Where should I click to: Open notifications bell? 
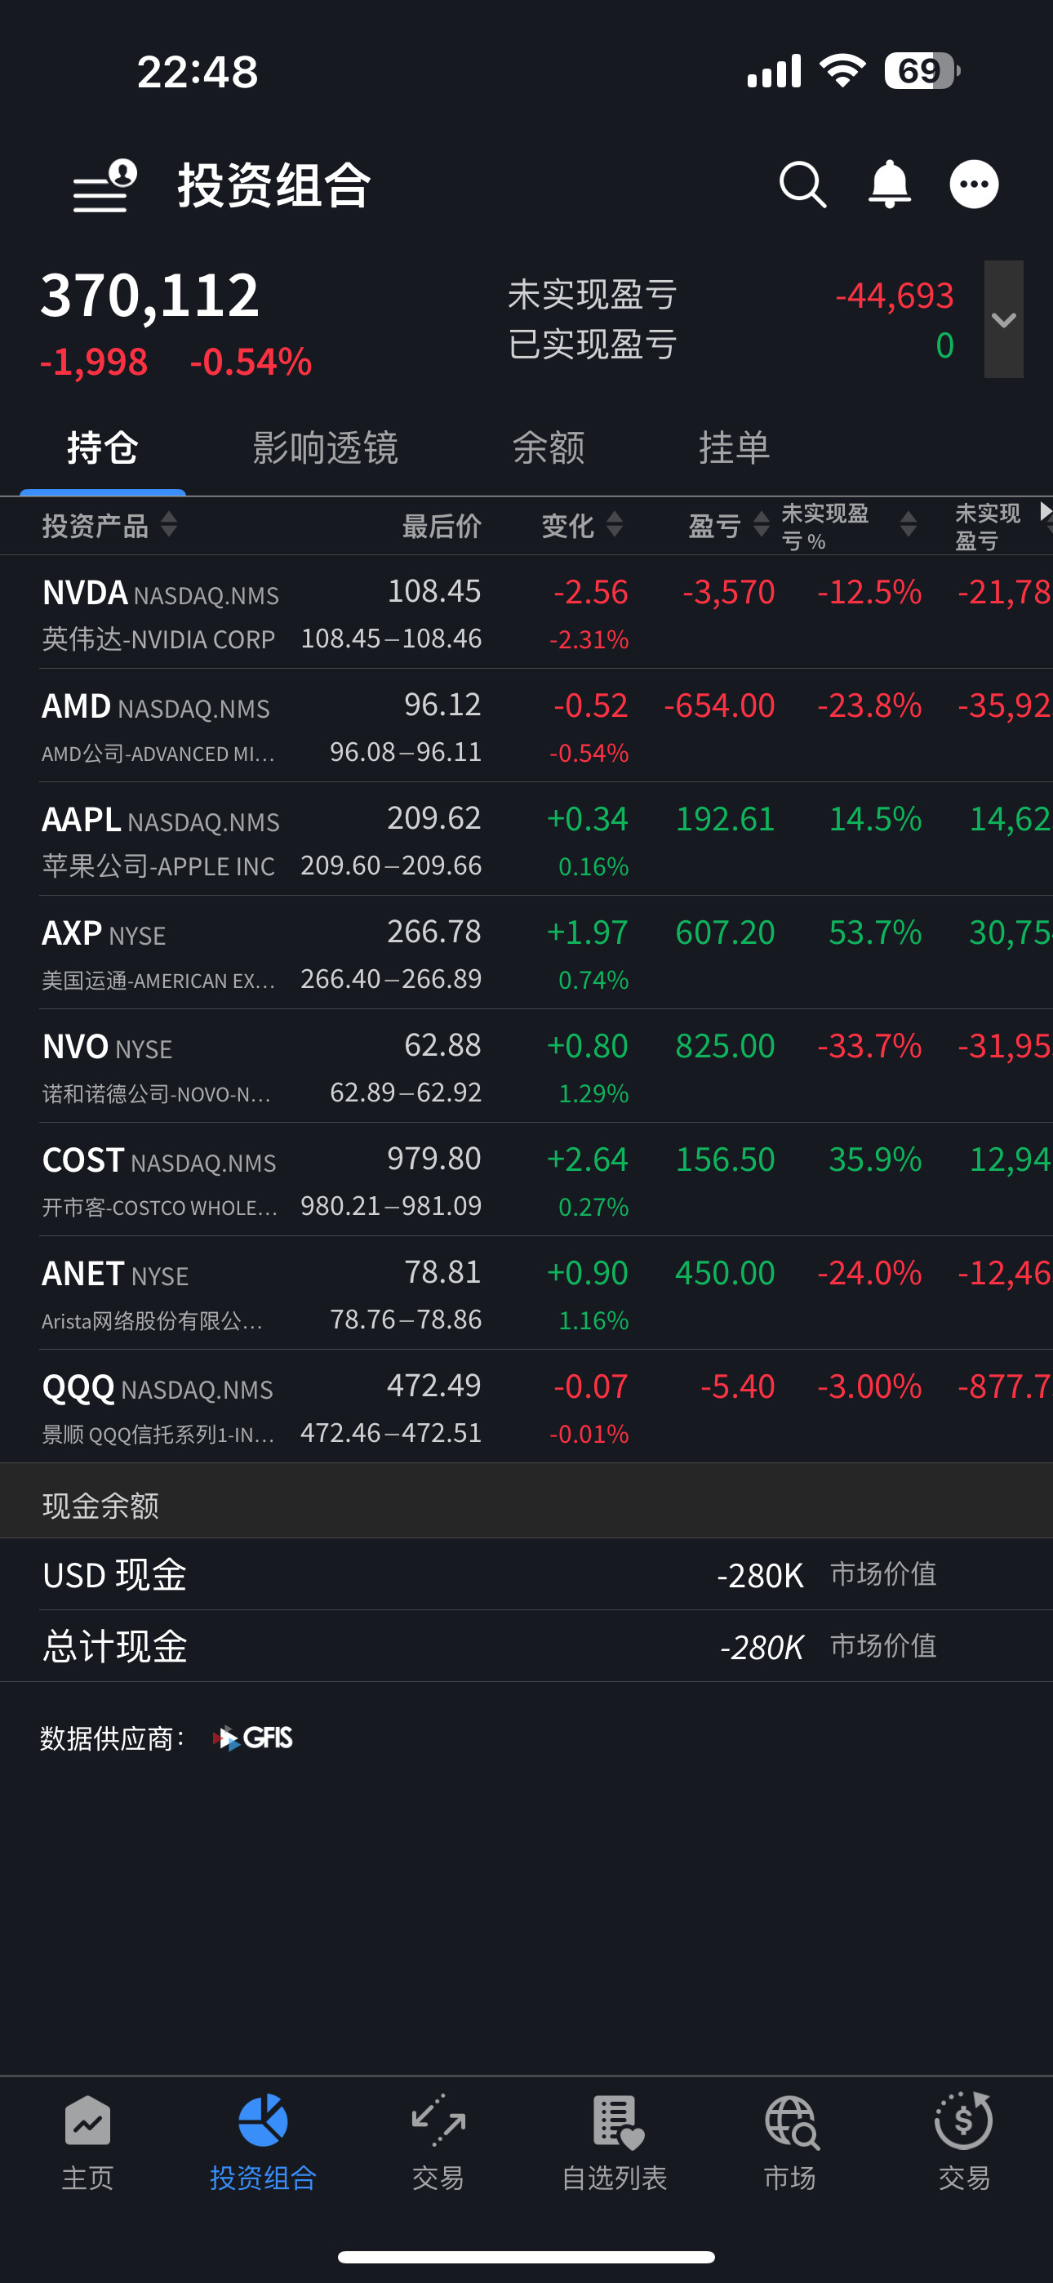[889, 185]
